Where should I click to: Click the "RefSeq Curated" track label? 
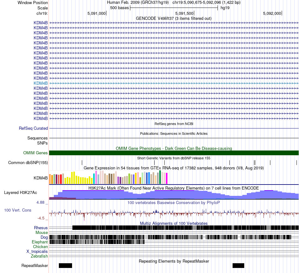coord(33,128)
